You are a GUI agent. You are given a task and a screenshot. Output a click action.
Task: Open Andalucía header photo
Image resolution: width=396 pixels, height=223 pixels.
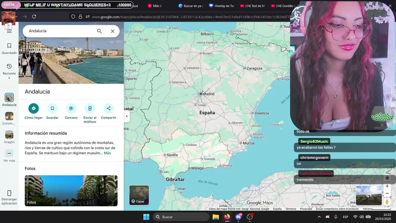coord(71,60)
